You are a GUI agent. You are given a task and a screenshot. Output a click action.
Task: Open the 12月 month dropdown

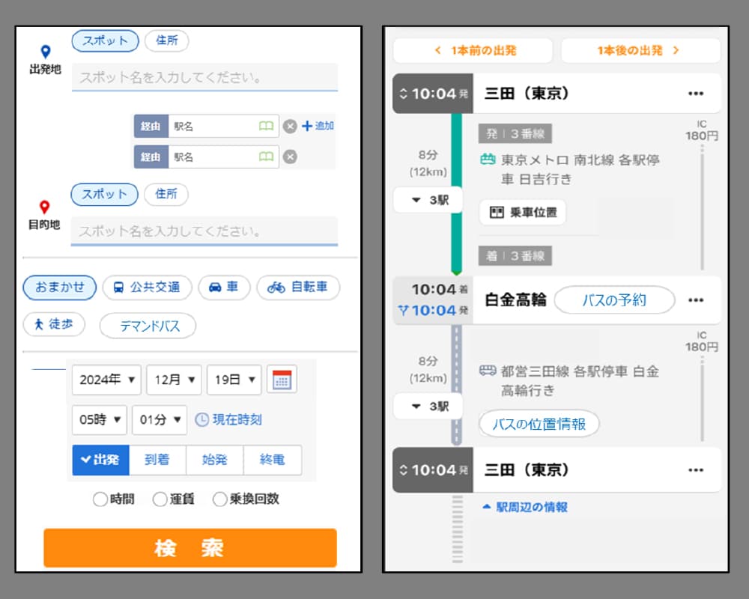174,380
